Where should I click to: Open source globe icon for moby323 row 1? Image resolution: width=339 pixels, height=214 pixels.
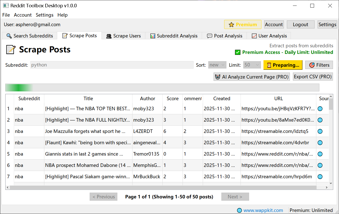pos(320,109)
